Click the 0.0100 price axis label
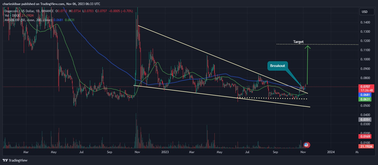This screenshot has height=165, width=378. 365,143
